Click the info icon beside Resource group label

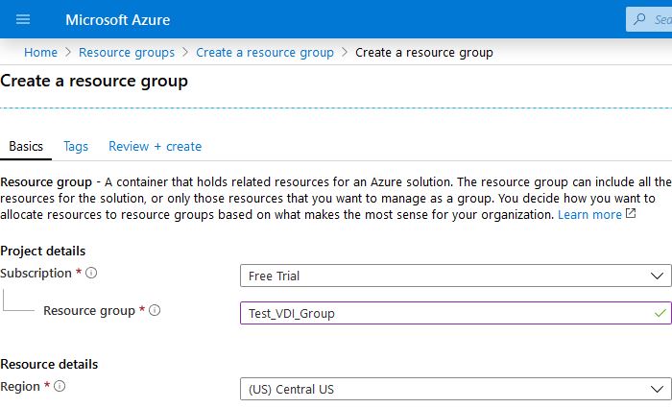pyautogui.click(x=155, y=311)
